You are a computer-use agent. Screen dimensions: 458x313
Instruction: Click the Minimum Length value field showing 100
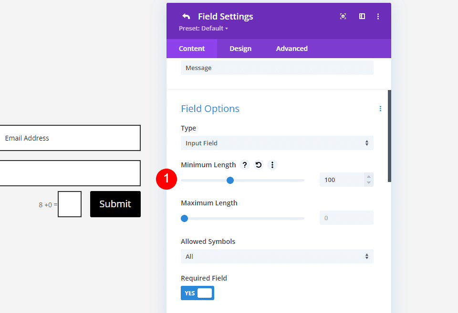pos(341,180)
